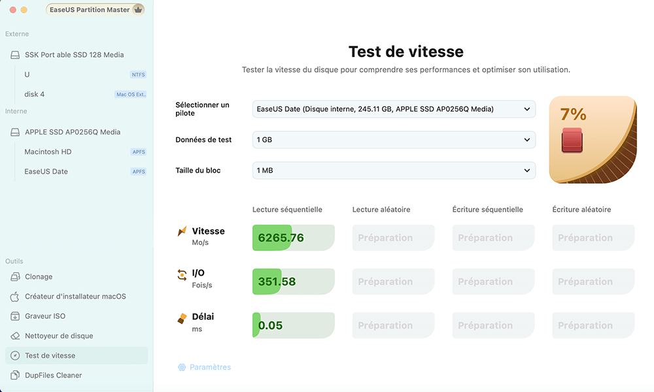Image resolution: width=654 pixels, height=392 pixels.
Task: Click the Clonage tool icon
Action: coord(15,276)
